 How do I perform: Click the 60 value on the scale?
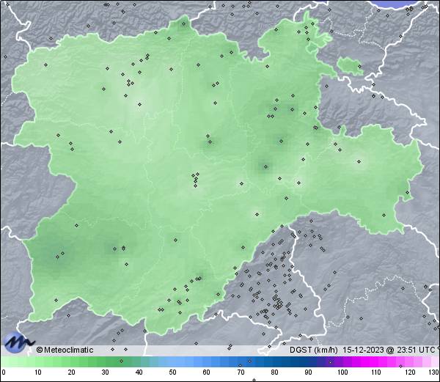click(207, 372)
